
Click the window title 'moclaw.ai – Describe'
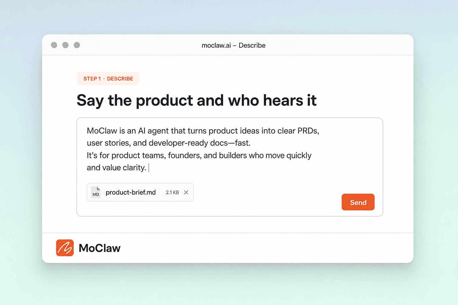[233, 45]
